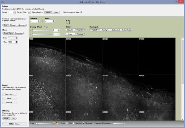Show Single Plane view
Screen dimensions: 185x128
tap(8, 33)
